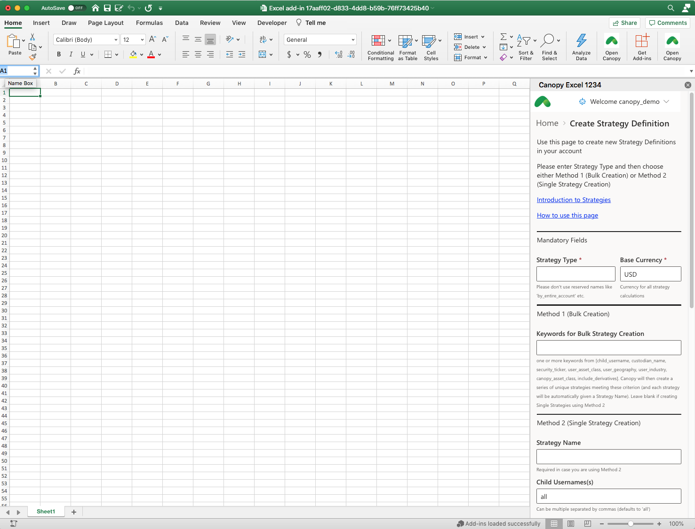Decrease font size with small A icon
The width and height of the screenshot is (695, 529).
coord(165,39)
